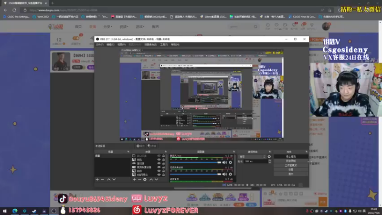Open the OBS 文件(F) menu
This screenshot has width=382, height=215.
[x=99, y=44]
